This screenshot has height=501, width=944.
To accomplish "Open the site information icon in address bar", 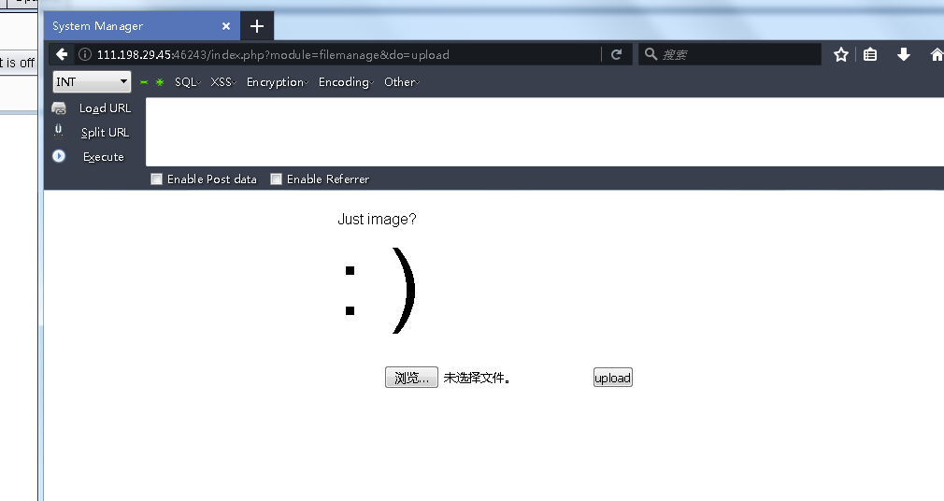I will point(85,54).
